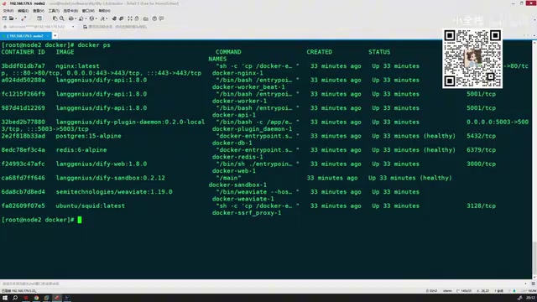This screenshot has width=537, height=302.
Task: Click the color scheme icon
Action: tap(81, 18)
